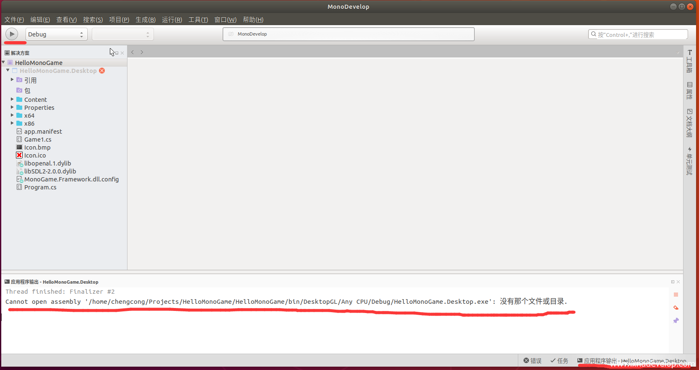Open the Debug configuration dropdown
The height and width of the screenshot is (370, 699).
pyautogui.click(x=56, y=34)
